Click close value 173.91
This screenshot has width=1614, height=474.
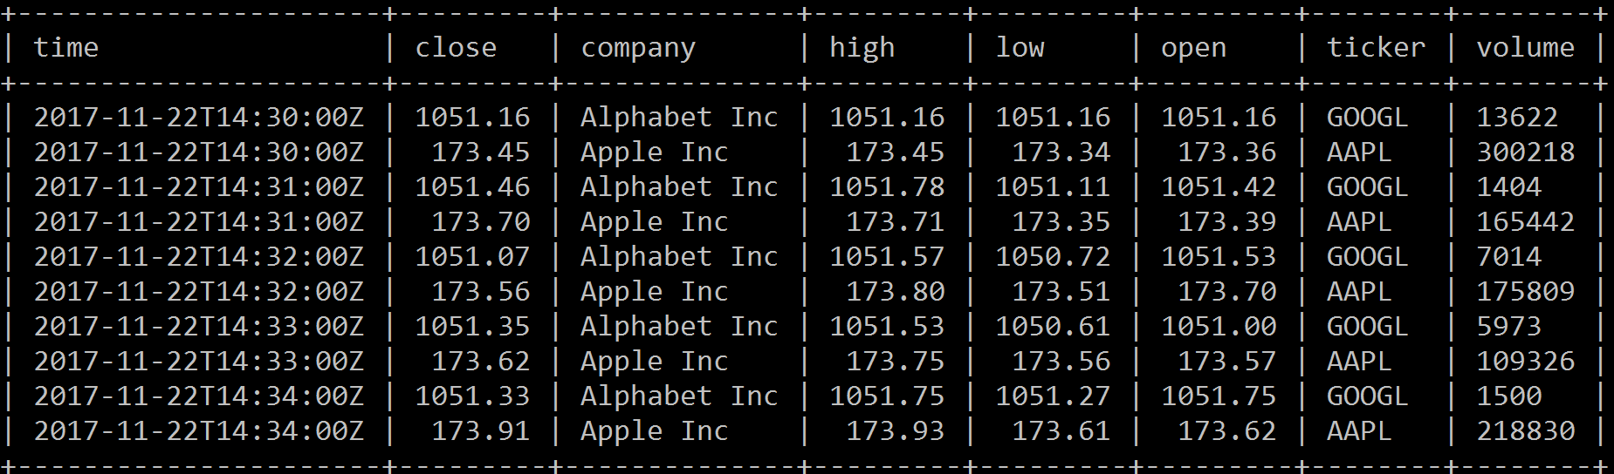pos(480,431)
